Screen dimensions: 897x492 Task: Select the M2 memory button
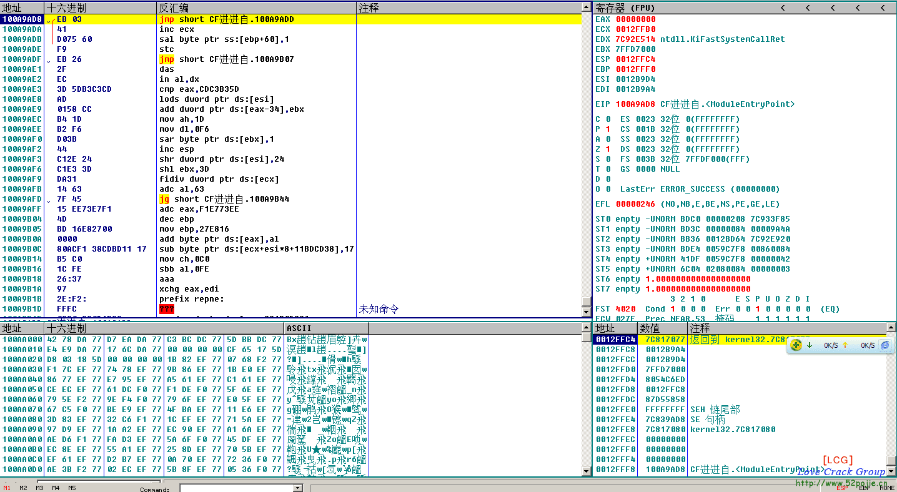[x=23, y=488]
